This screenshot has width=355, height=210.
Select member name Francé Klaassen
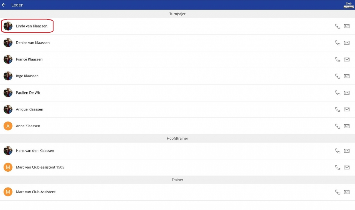click(x=29, y=59)
